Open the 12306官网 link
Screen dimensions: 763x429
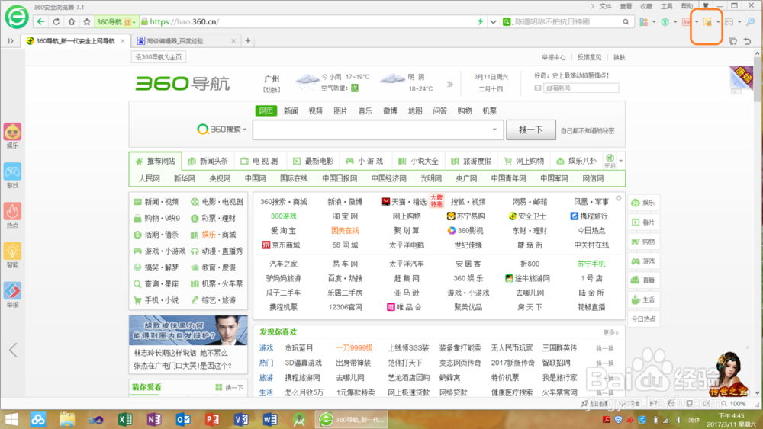(345, 307)
